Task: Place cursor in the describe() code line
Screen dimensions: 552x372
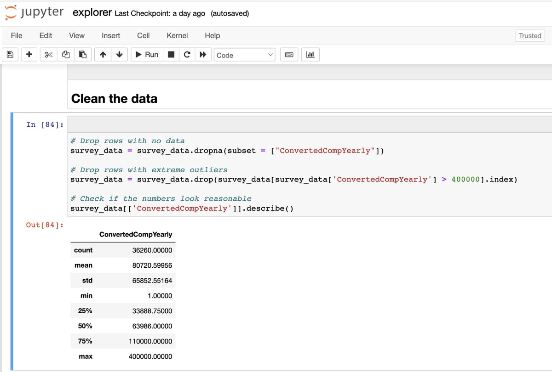Action: tap(182, 208)
